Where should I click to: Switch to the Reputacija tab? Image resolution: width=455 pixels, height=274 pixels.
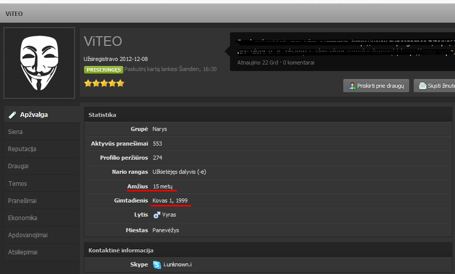pyautogui.click(x=41, y=149)
